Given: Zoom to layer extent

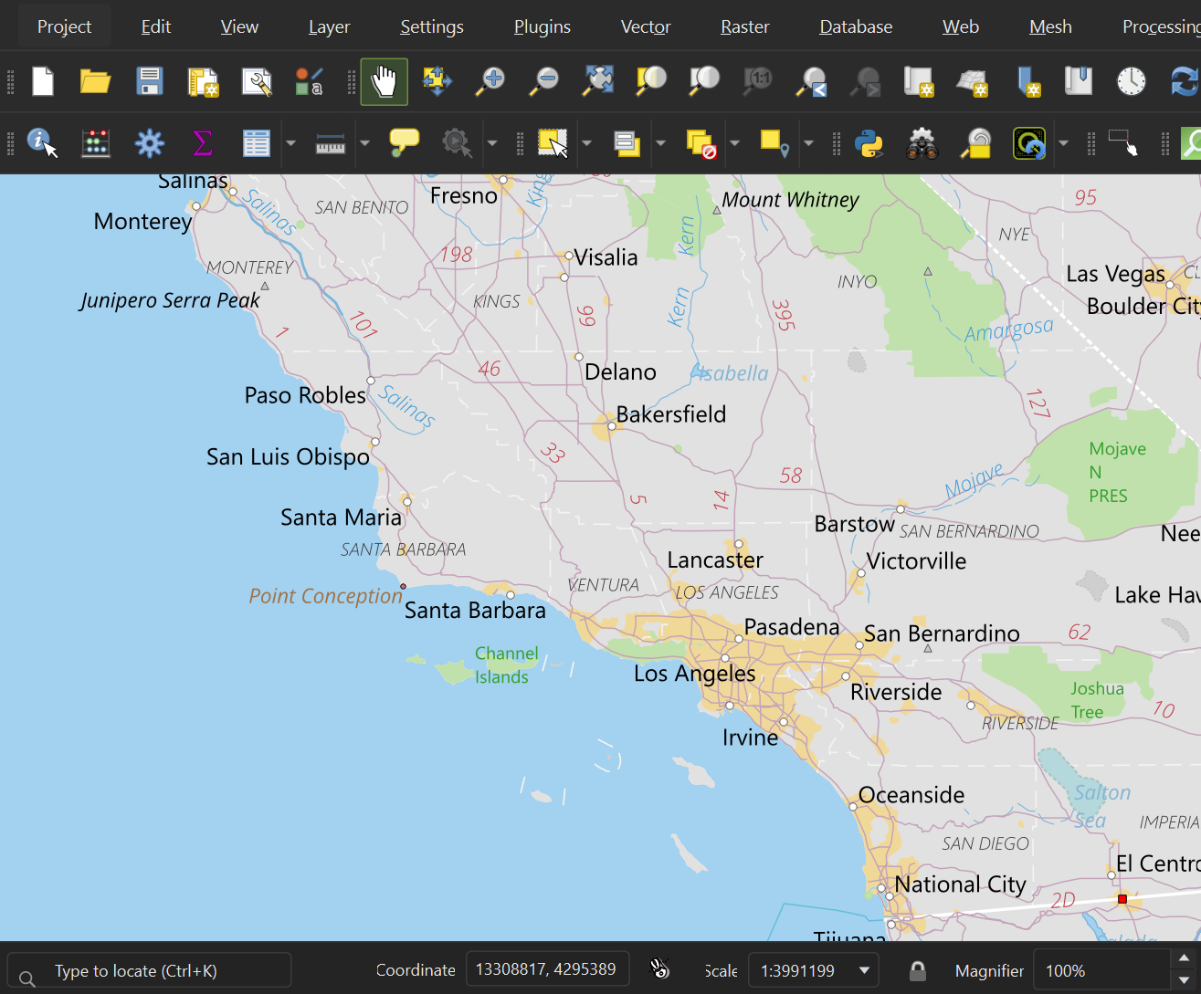Looking at the screenshot, I should [x=704, y=81].
